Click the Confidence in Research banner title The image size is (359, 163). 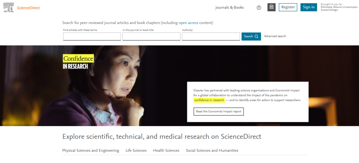78,62
